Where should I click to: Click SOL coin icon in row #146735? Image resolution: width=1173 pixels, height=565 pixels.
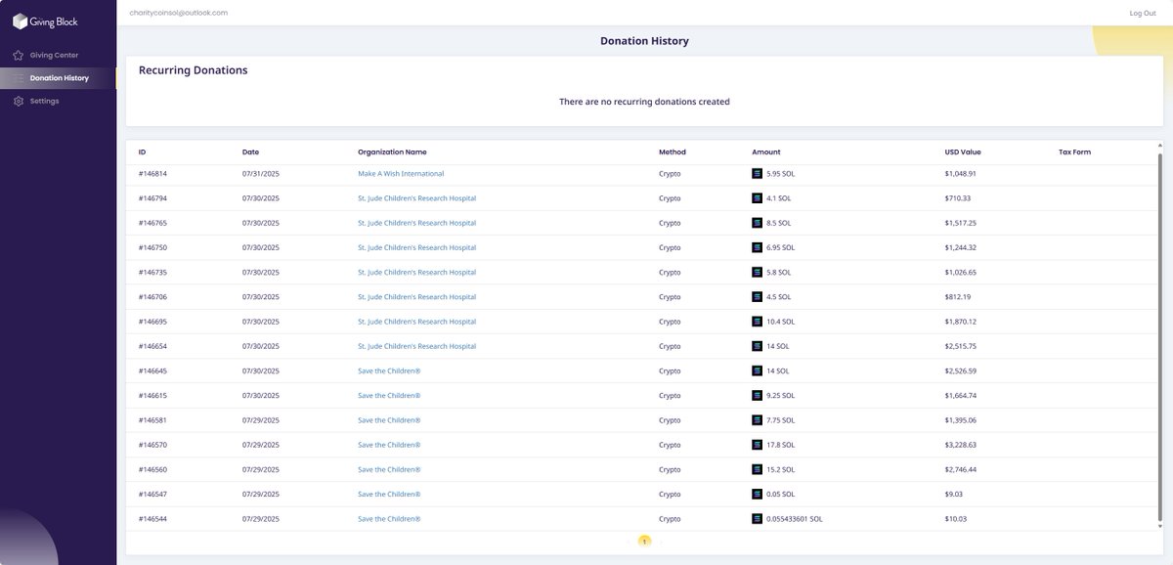[757, 272]
